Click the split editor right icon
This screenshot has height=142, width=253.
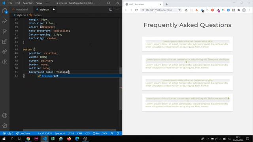click(111, 9)
